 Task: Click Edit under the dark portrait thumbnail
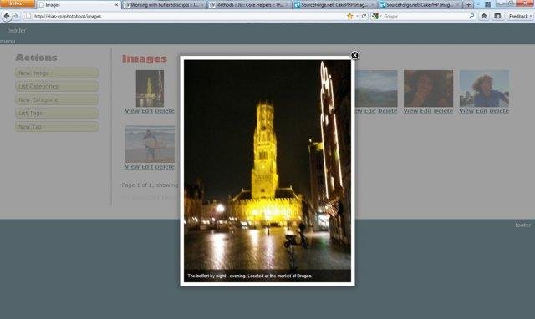coord(426,111)
